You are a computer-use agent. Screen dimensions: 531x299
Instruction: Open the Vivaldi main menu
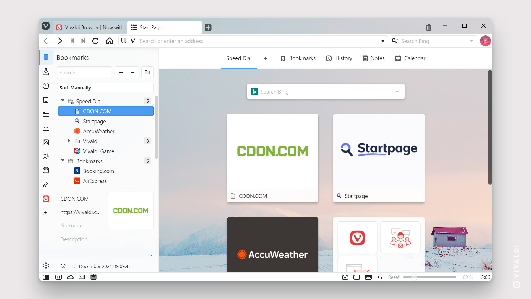[x=46, y=26]
